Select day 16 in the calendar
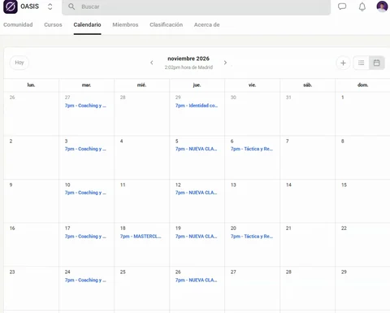The width and height of the screenshot is (390, 313). (x=12, y=228)
